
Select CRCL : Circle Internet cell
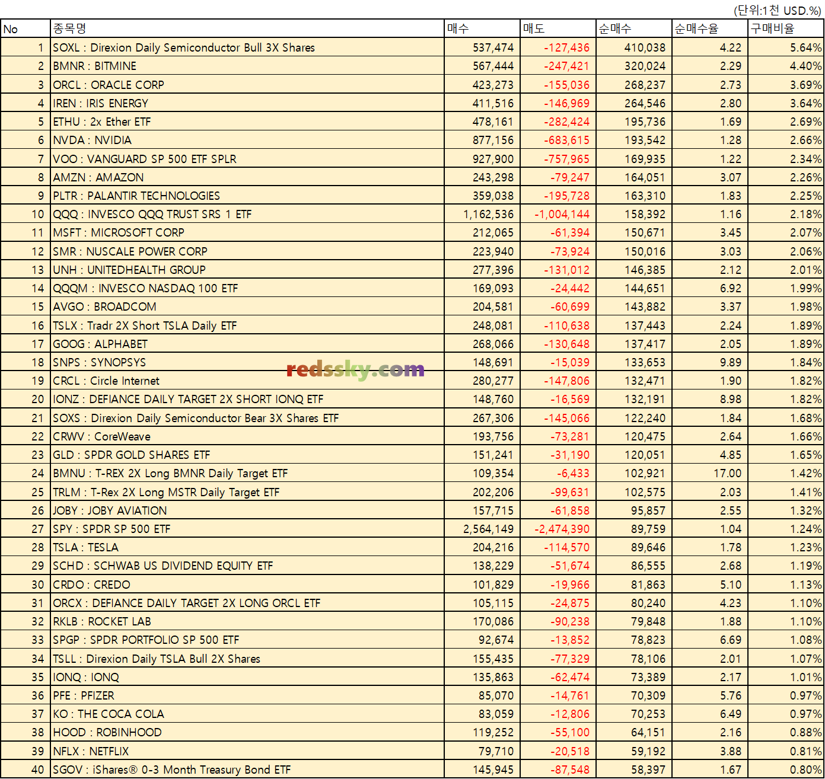(247, 381)
